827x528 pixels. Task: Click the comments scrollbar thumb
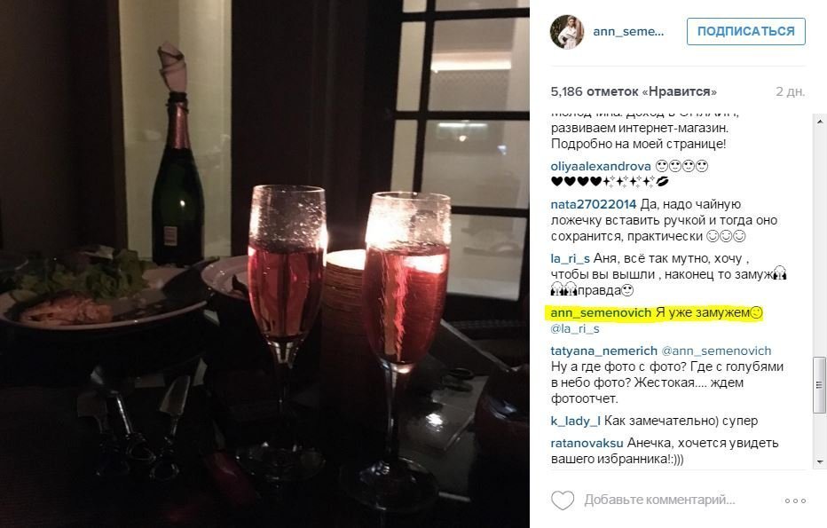[x=820, y=385]
